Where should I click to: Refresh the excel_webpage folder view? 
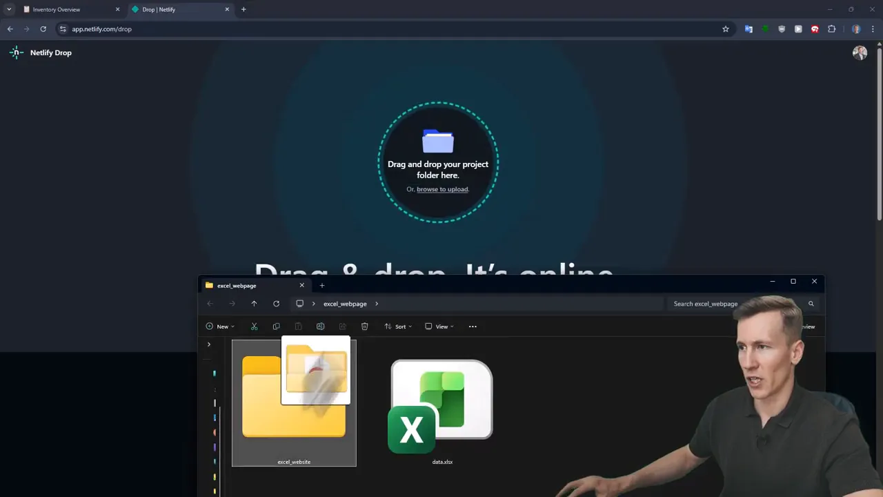tap(276, 304)
